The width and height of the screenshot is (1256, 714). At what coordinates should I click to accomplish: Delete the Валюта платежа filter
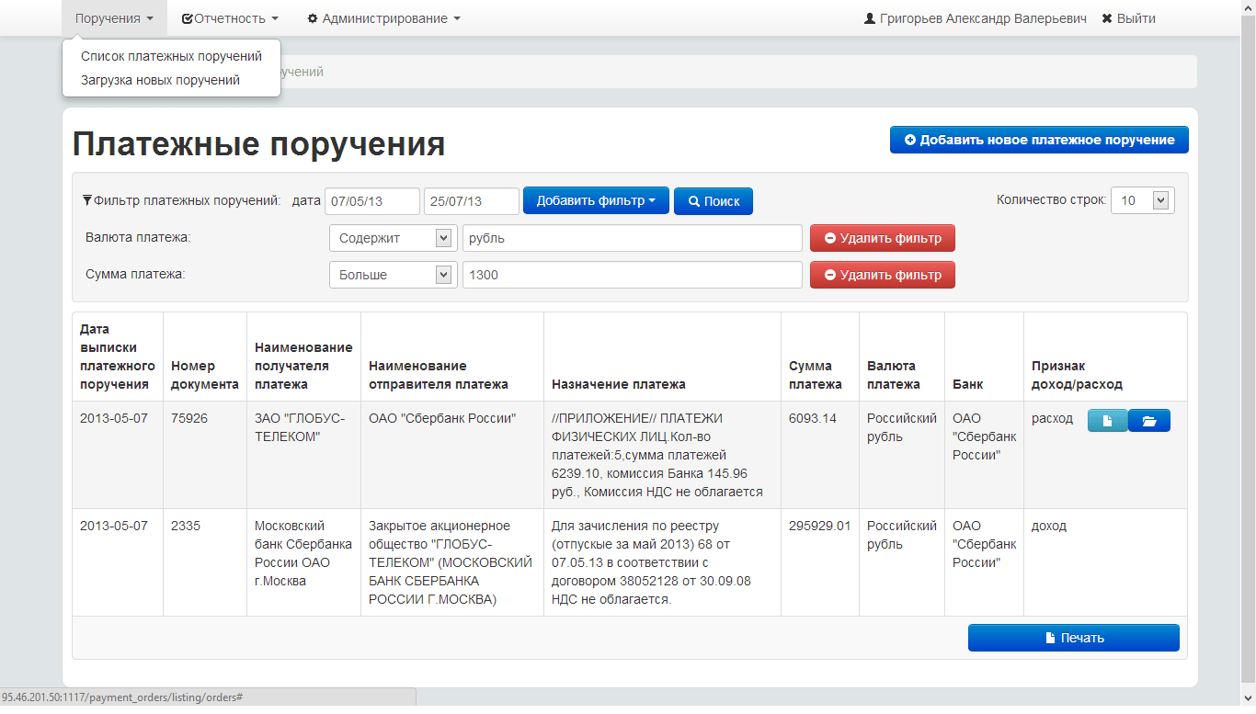(x=883, y=238)
